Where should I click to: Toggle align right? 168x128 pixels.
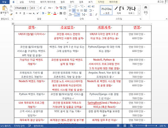[x=78, y=10]
